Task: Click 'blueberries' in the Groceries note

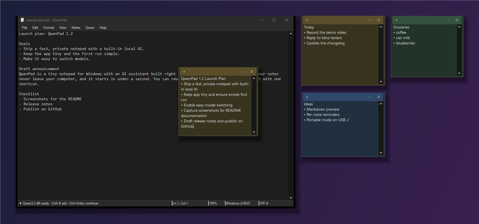Action: (x=405, y=43)
